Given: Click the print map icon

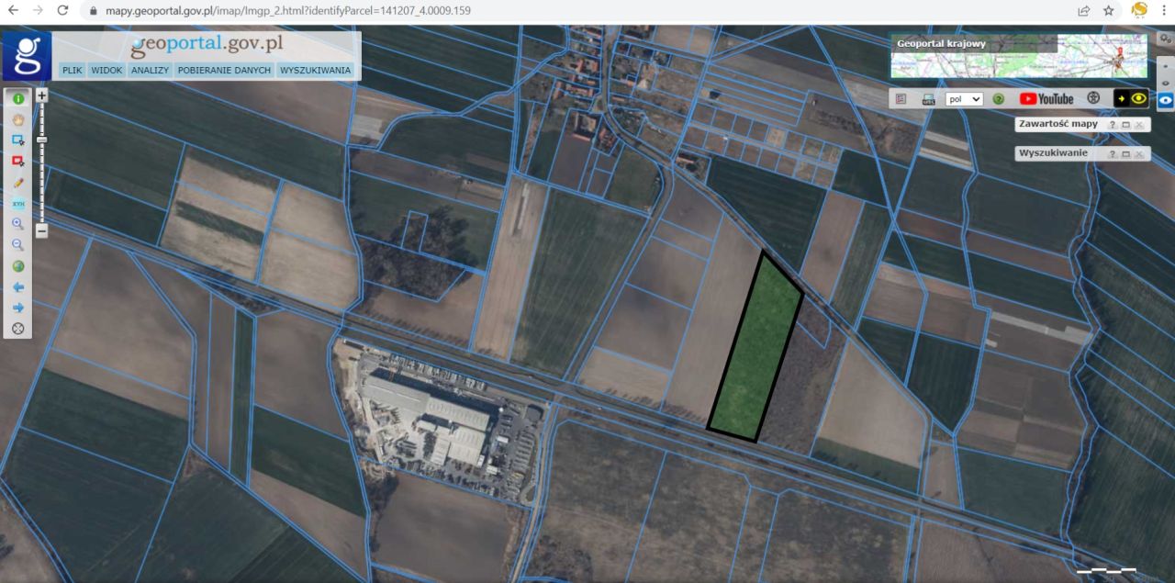Looking at the screenshot, I should pyautogui.click(x=928, y=98).
